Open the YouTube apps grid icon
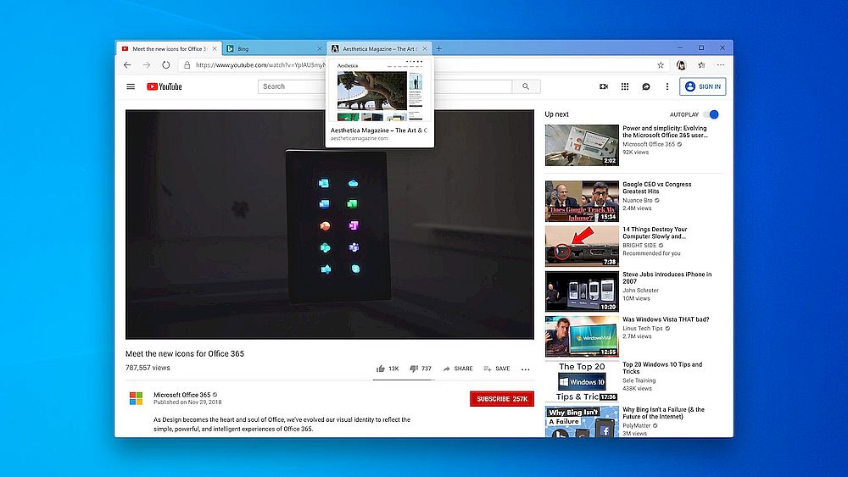Image resolution: width=848 pixels, height=477 pixels. tap(625, 86)
